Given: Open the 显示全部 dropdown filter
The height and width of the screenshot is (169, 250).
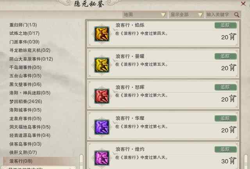Looking at the screenshot, I should coord(186,15).
